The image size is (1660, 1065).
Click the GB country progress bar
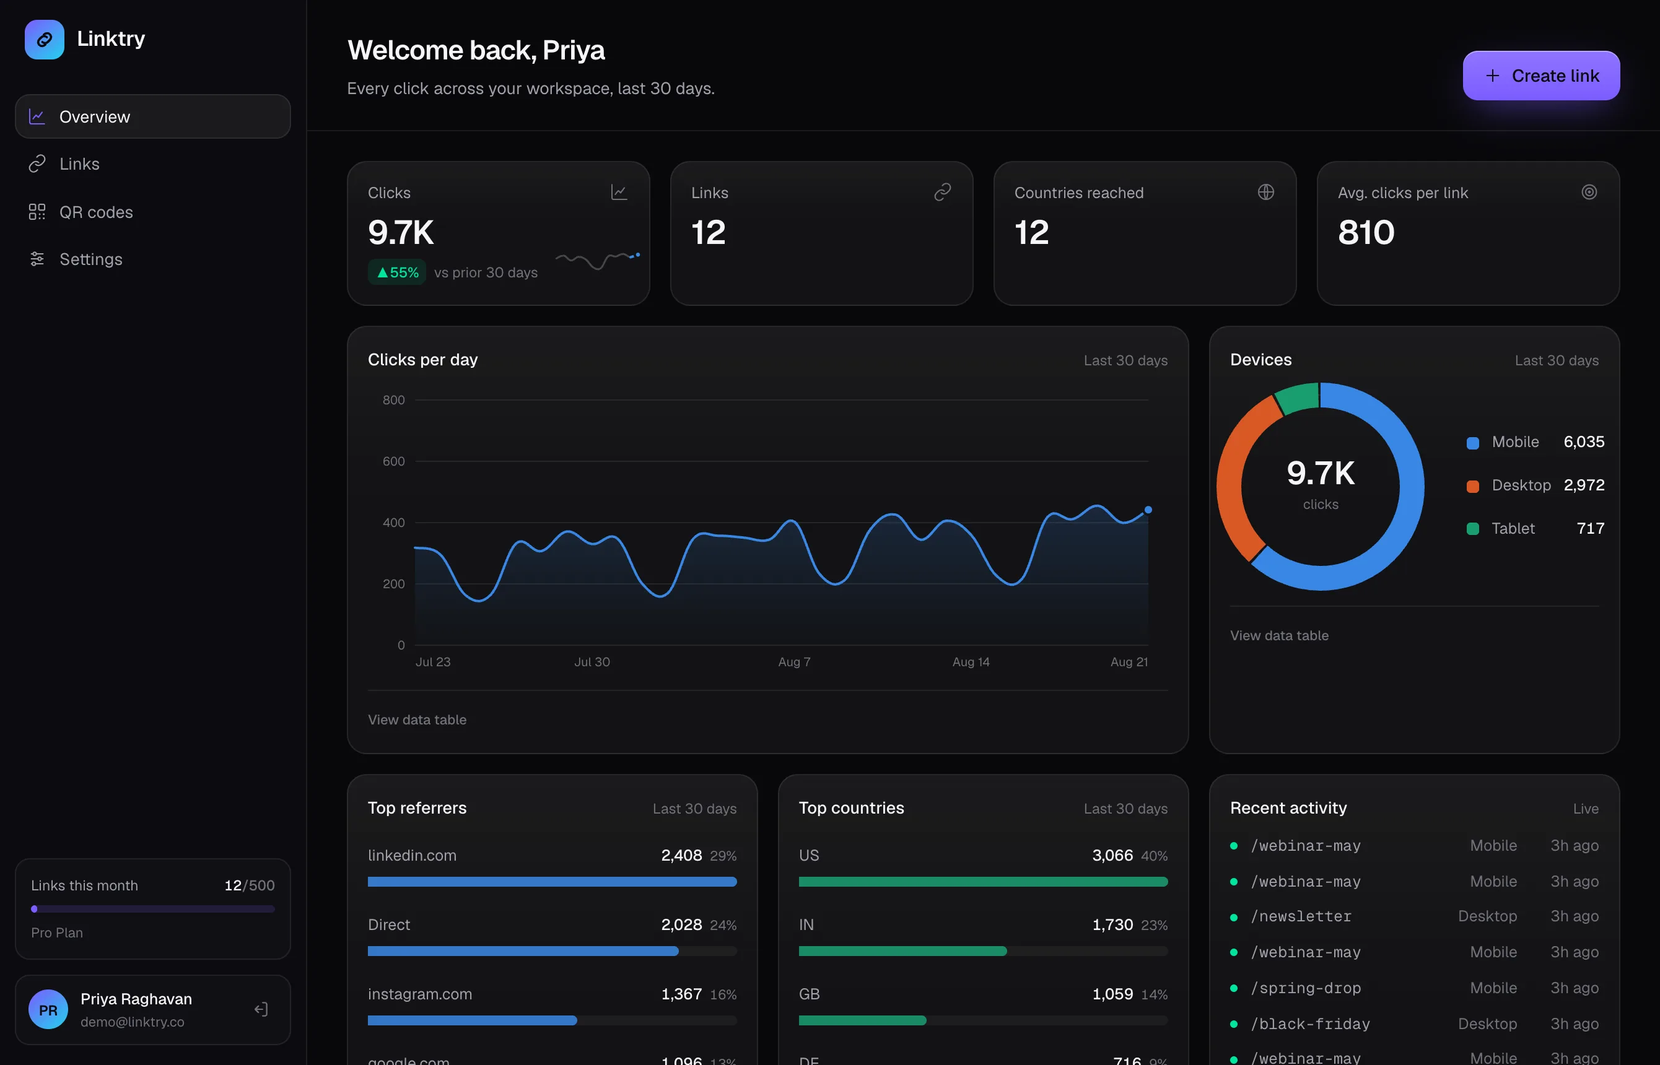point(983,1020)
